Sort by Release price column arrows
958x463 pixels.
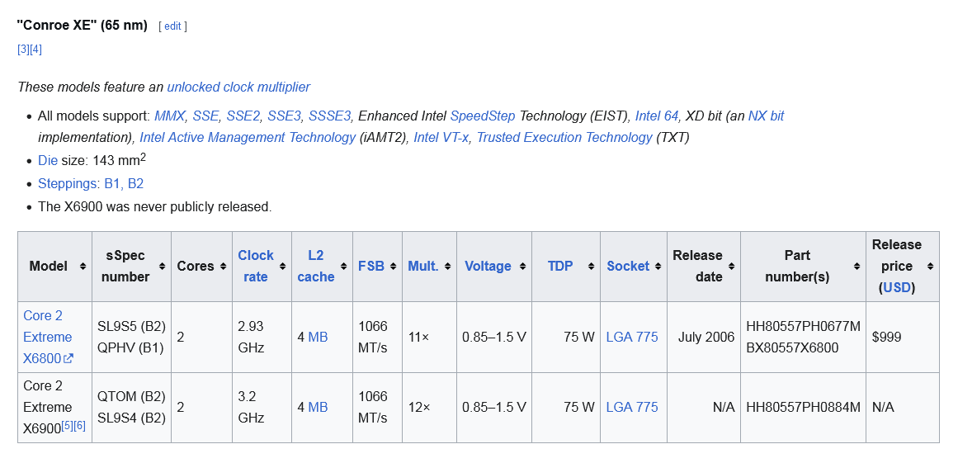(x=930, y=267)
